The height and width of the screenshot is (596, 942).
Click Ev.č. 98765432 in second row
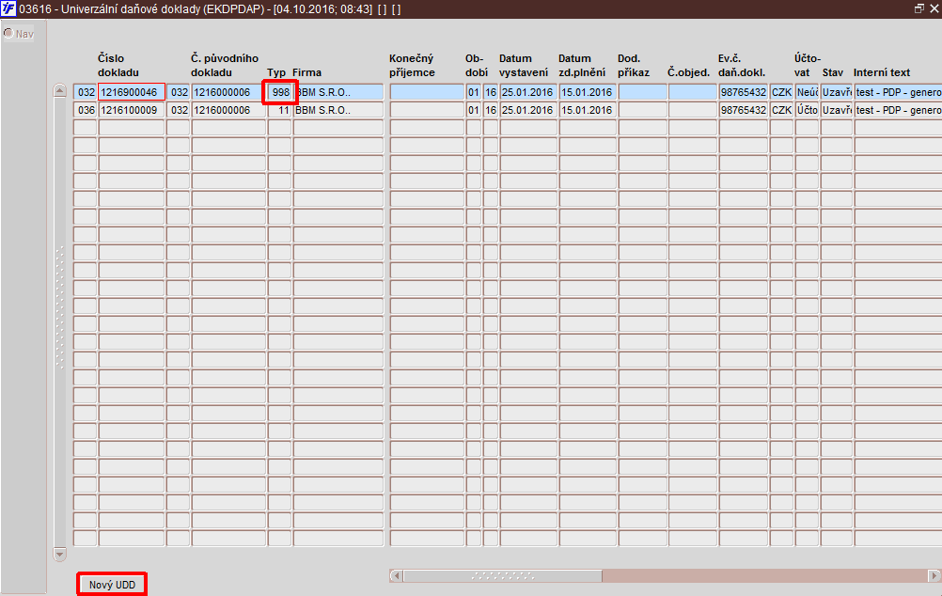744,110
